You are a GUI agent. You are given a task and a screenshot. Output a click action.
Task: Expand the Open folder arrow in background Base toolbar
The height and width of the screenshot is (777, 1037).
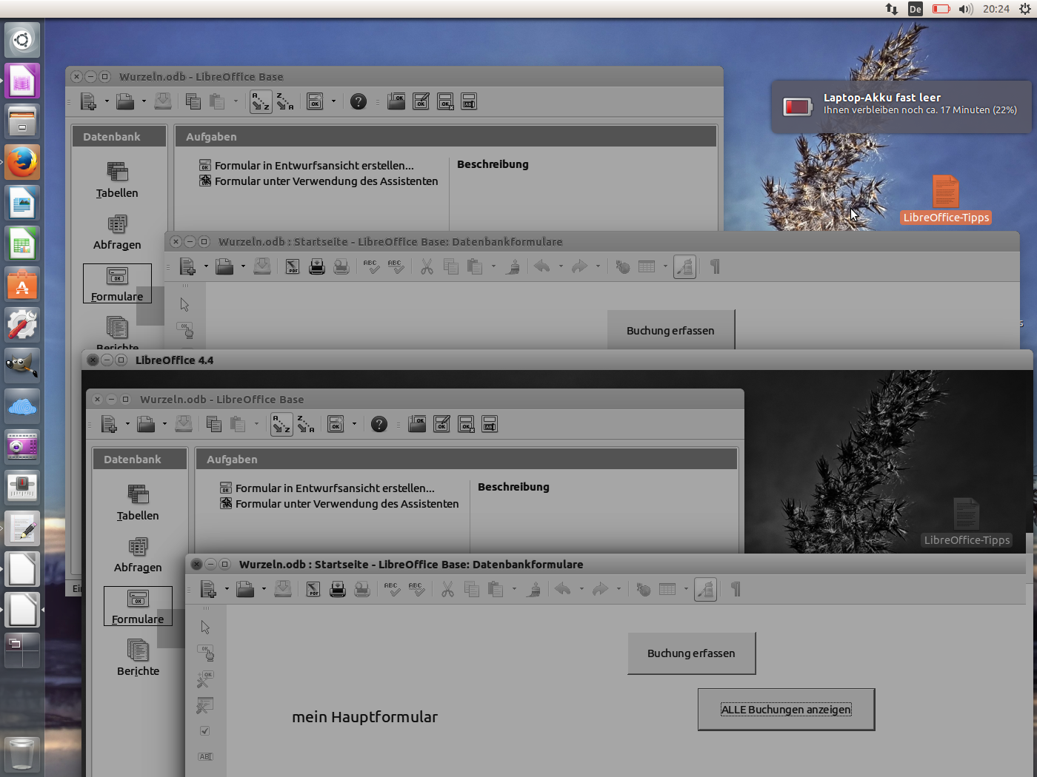(x=144, y=101)
